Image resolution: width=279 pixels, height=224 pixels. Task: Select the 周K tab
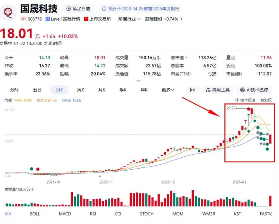coord(81,90)
